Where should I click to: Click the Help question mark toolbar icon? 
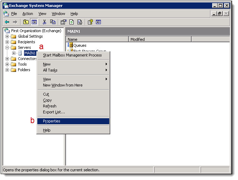pos(90,22)
